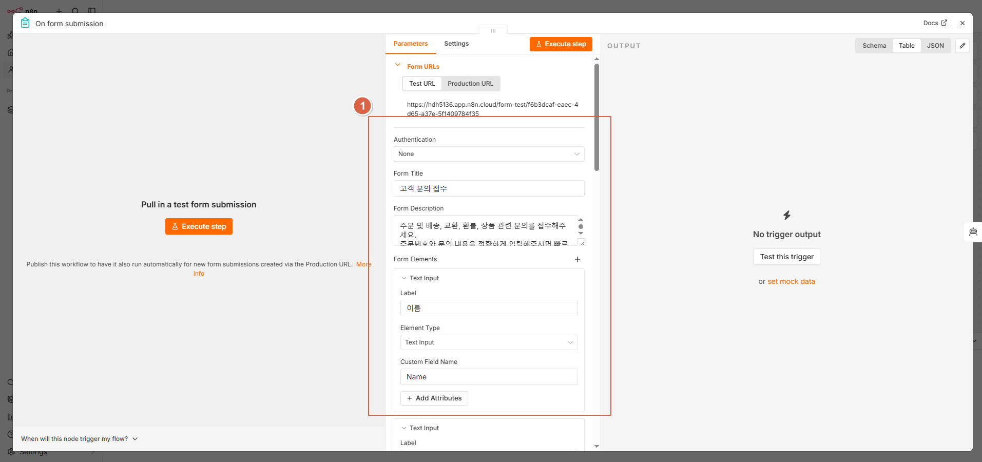Click the test form URL text
The height and width of the screenshot is (462, 982).
tap(492, 109)
